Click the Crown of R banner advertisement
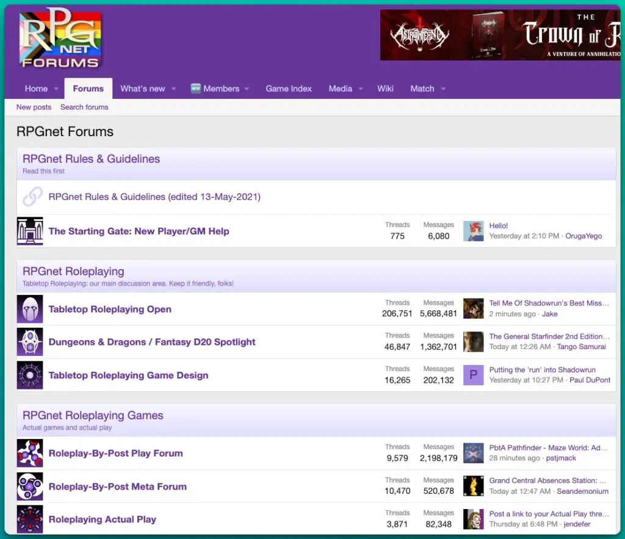Viewport: 625px width, 539px height. 499,35
